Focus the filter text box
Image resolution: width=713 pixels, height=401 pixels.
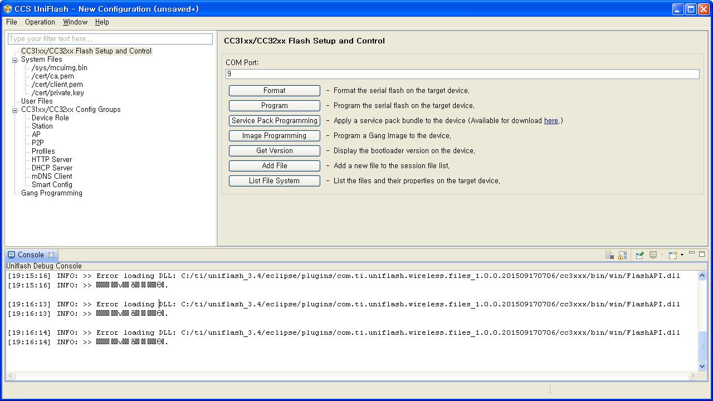coord(110,39)
